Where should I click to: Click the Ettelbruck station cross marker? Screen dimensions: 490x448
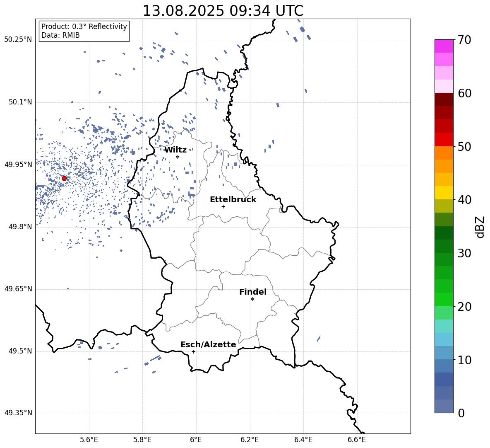click(x=223, y=206)
